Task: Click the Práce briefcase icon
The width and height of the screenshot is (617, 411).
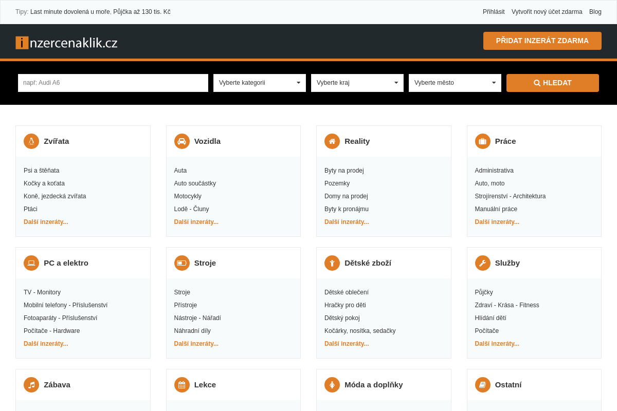Action: pyautogui.click(x=483, y=141)
